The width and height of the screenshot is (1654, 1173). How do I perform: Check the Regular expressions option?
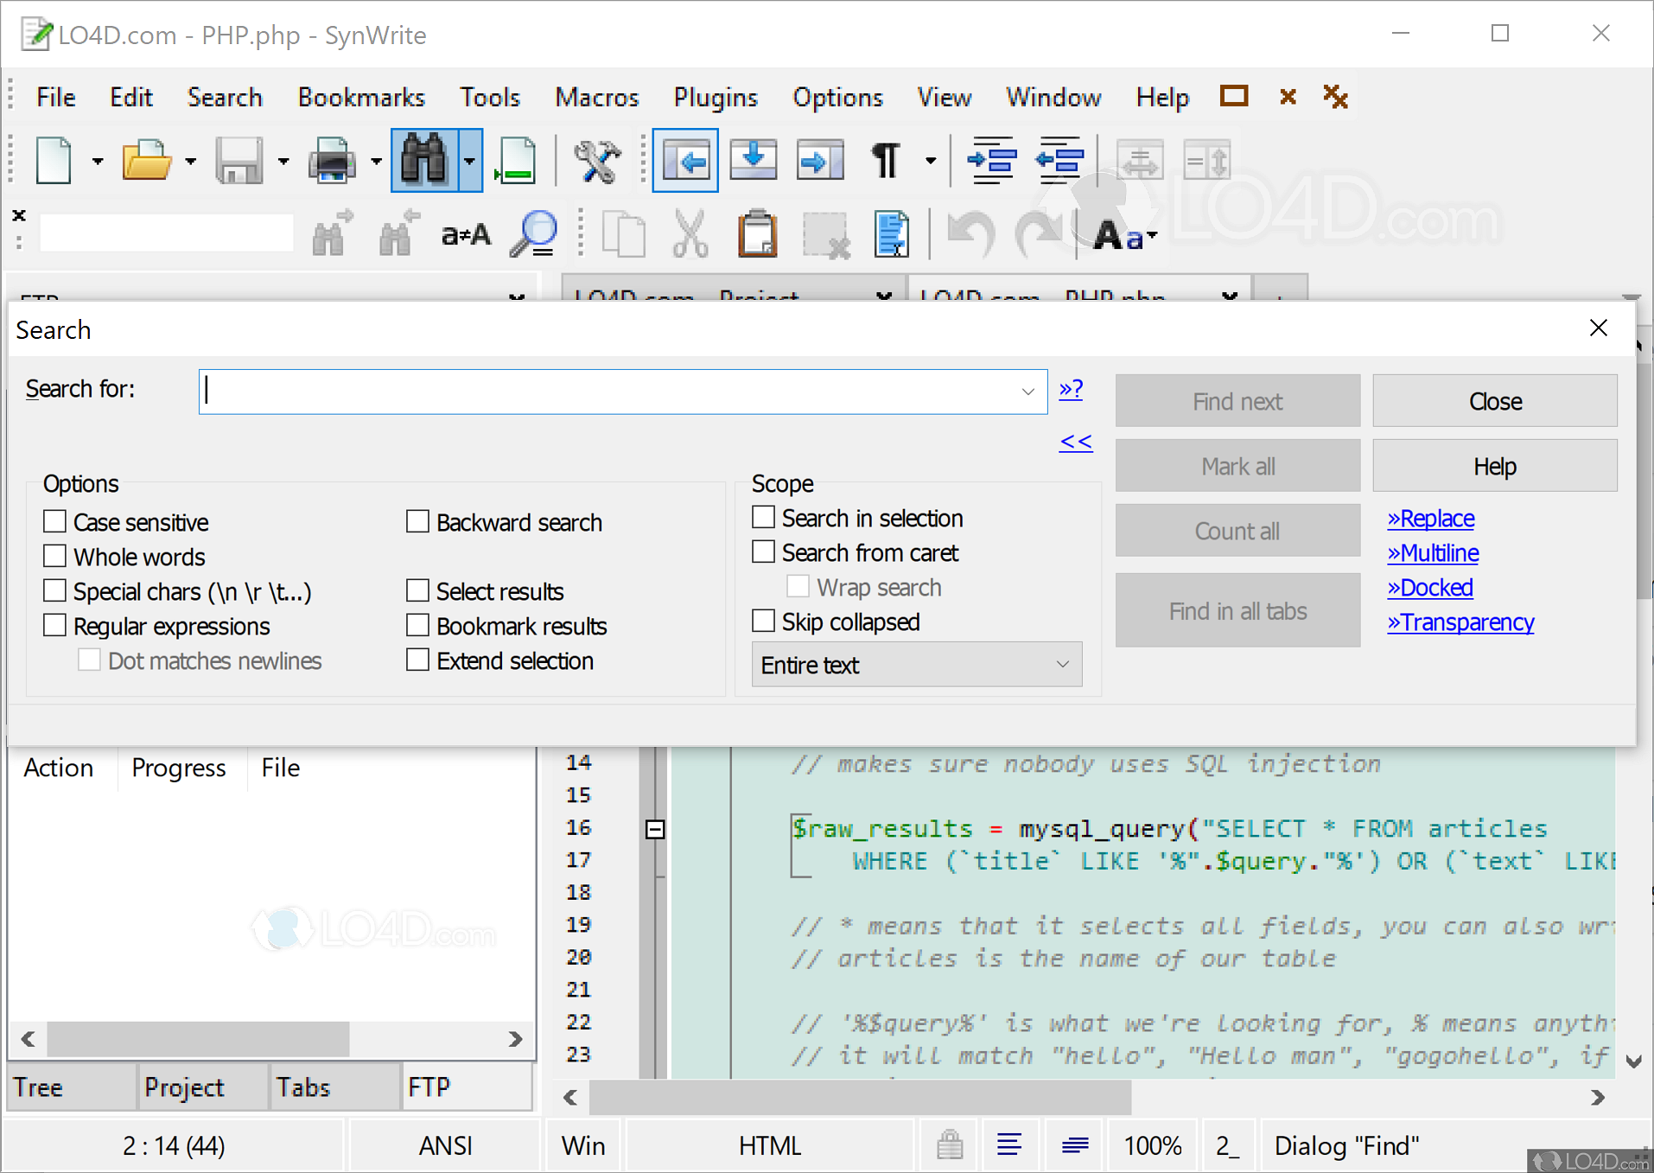(54, 624)
